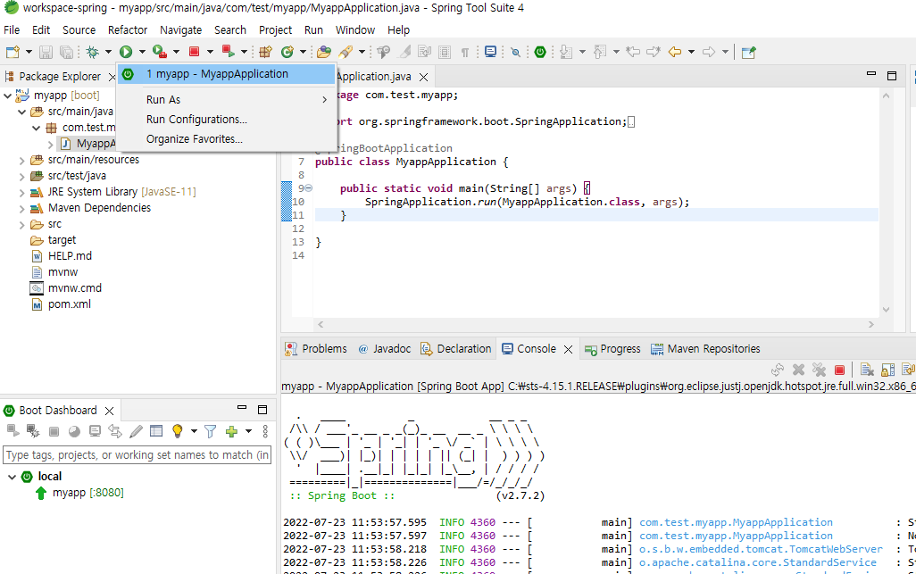Open the Run As submenu
The image size is (916, 574).
[x=227, y=100]
